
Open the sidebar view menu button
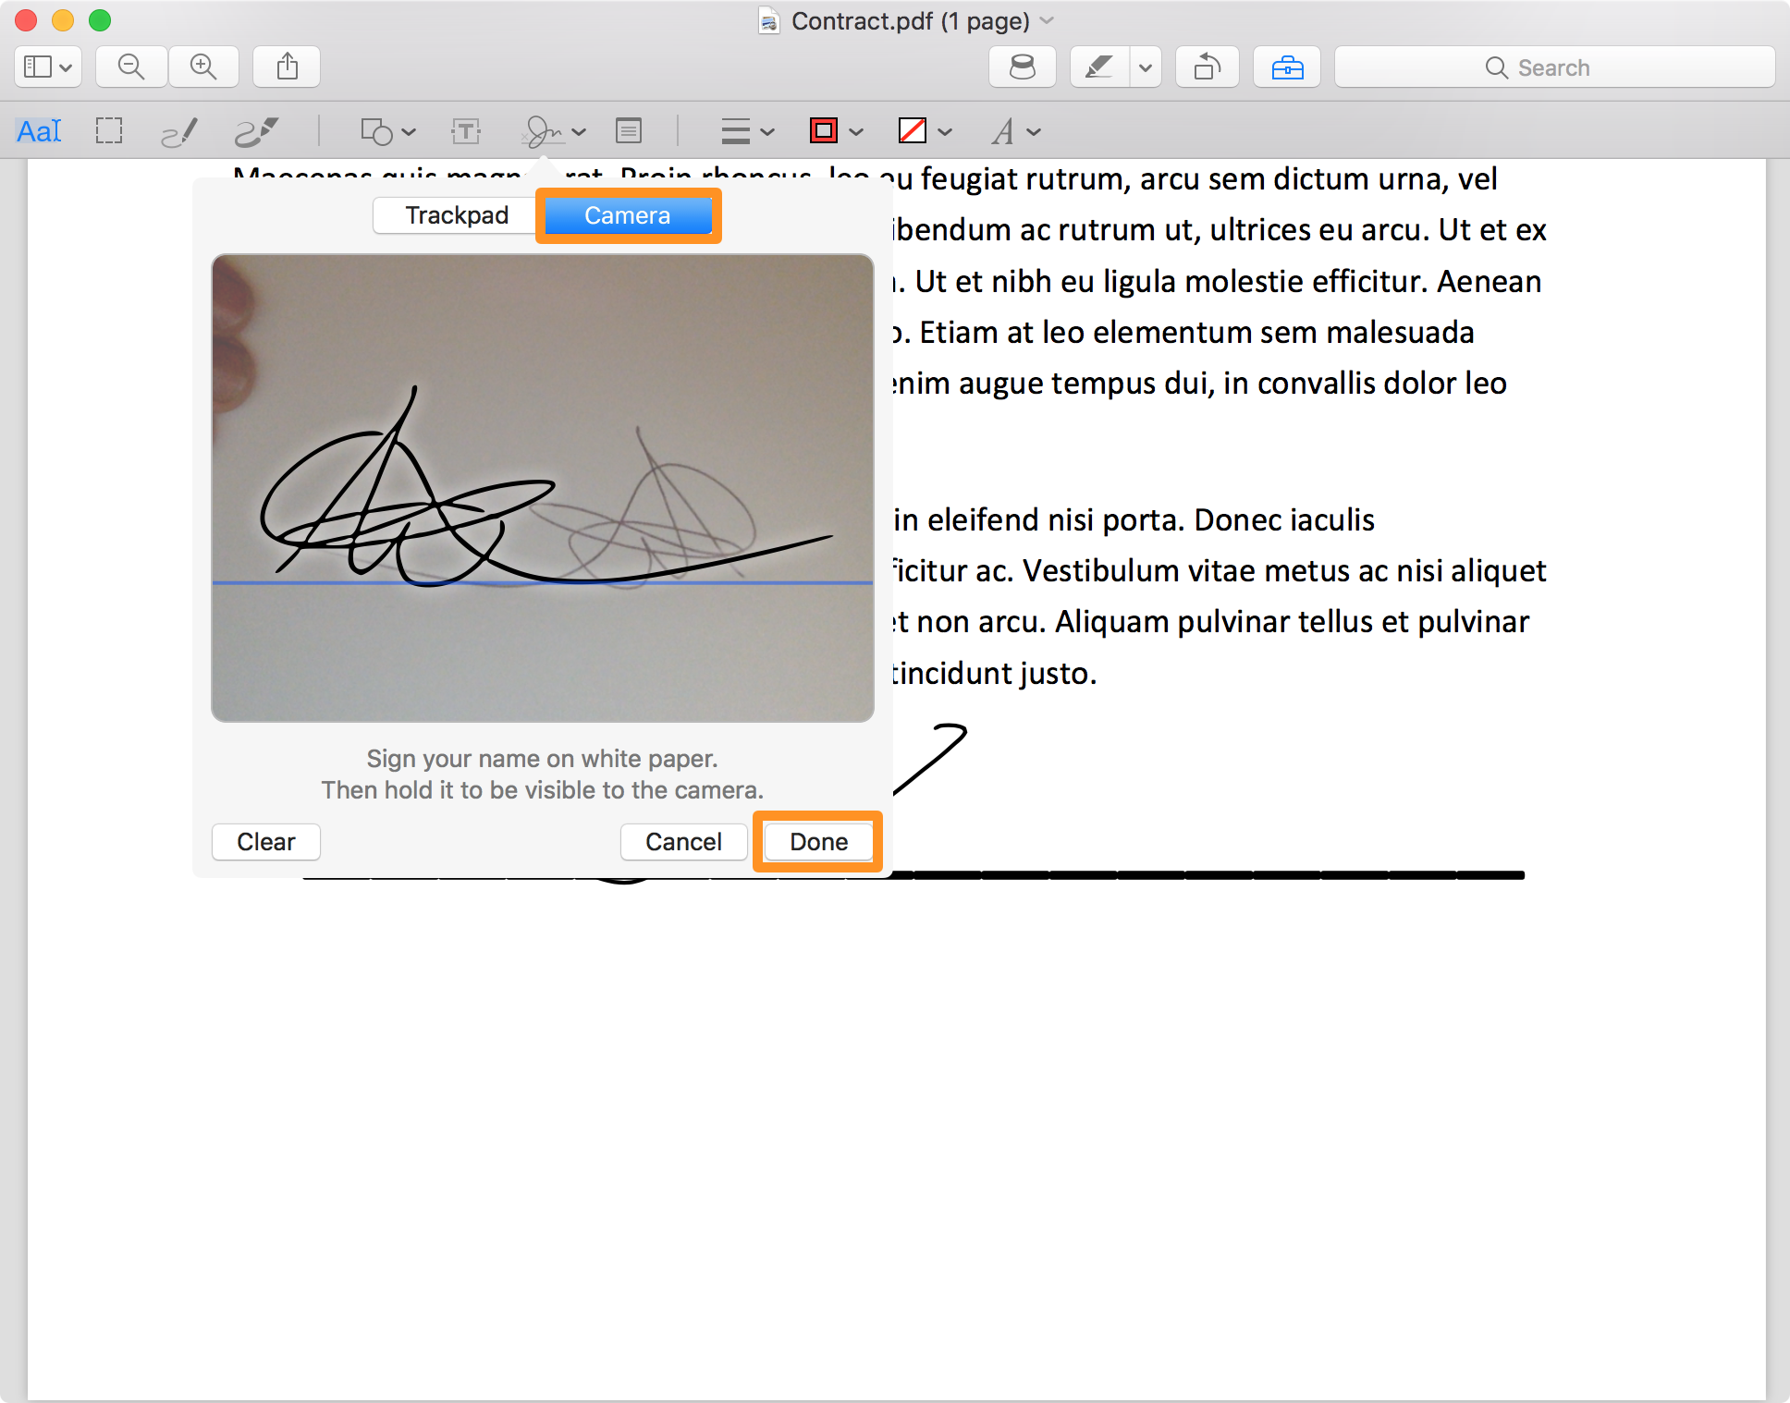click(48, 67)
